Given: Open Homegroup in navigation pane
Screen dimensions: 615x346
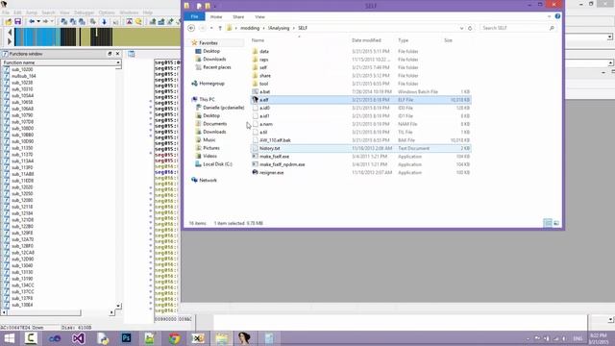Looking at the screenshot, I should tap(211, 84).
